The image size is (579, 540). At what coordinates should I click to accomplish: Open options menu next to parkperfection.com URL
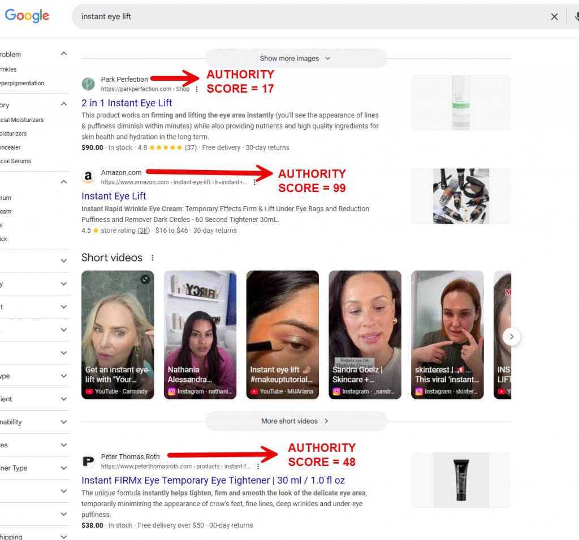(196, 89)
